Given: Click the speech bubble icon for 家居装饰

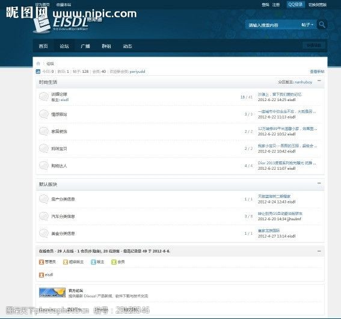Looking at the screenshot, I should tap(44, 131).
